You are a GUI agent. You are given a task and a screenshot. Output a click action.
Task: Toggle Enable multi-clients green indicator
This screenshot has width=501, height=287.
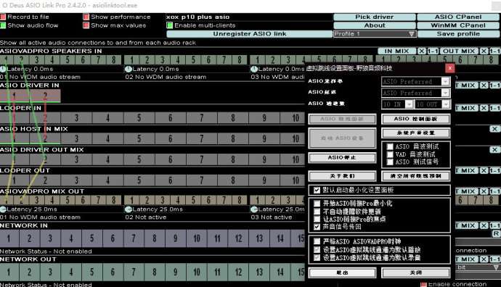[x=170, y=25]
